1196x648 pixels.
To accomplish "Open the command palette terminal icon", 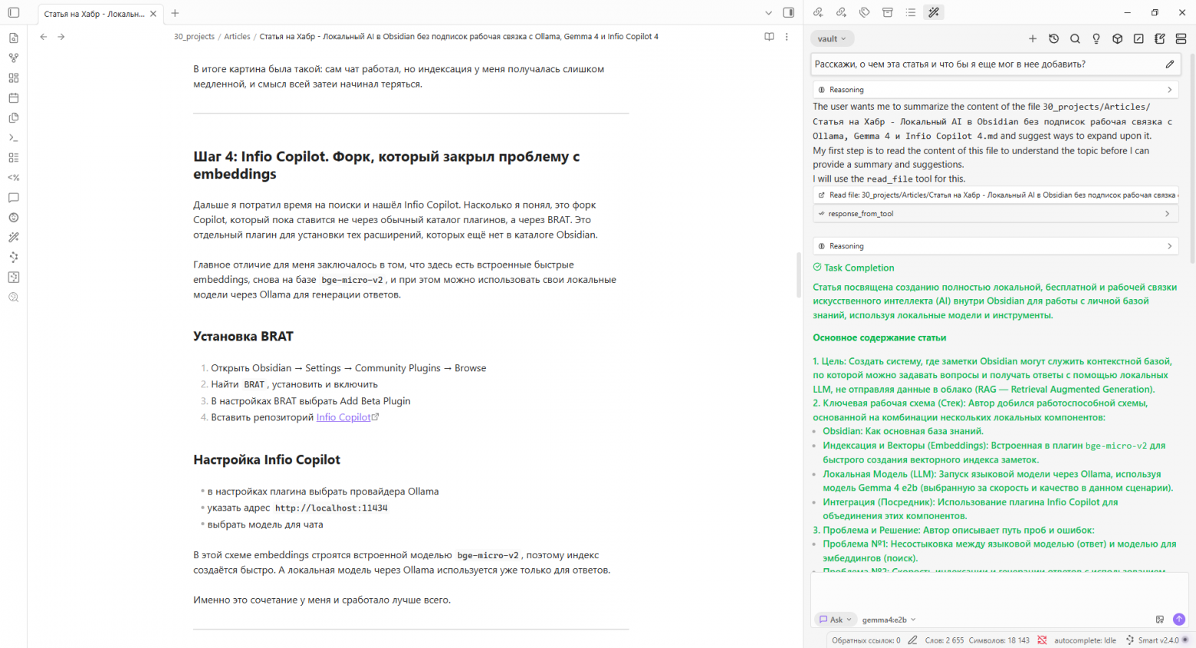I will (x=14, y=138).
